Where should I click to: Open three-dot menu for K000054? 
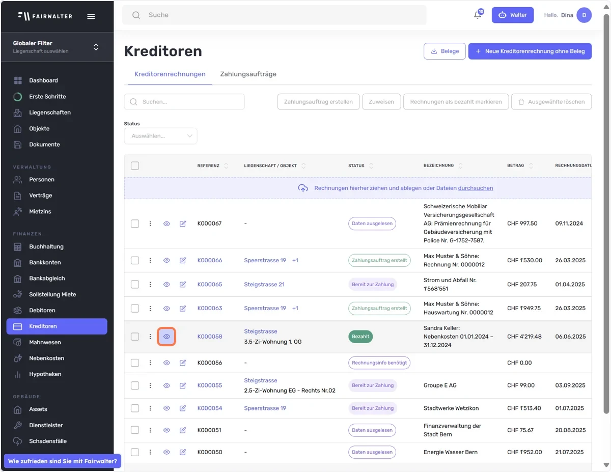coord(150,408)
